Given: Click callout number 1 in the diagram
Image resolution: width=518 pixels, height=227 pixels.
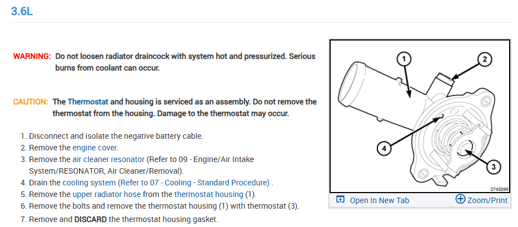Looking at the screenshot, I should (x=405, y=58).
